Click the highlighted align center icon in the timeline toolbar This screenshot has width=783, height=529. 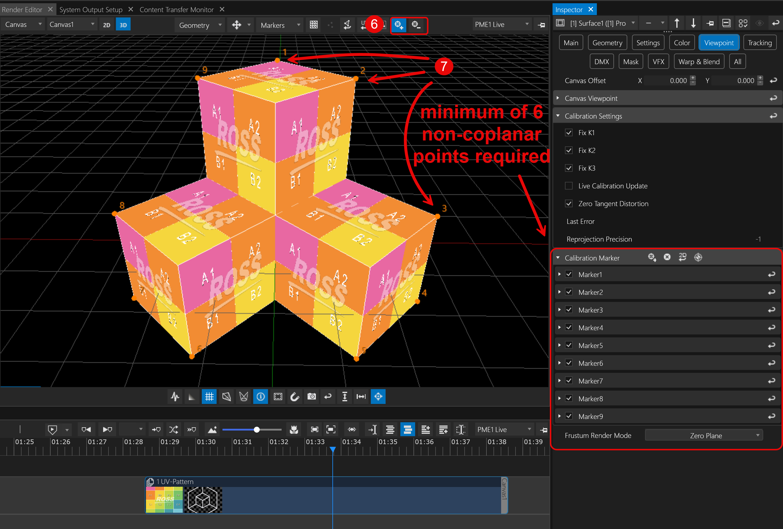(408, 430)
